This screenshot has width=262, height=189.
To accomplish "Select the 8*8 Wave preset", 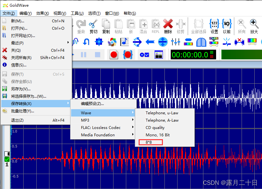I will (x=165, y=142).
